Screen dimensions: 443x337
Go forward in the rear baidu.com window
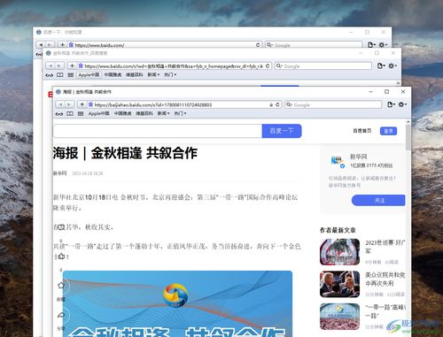(50, 45)
